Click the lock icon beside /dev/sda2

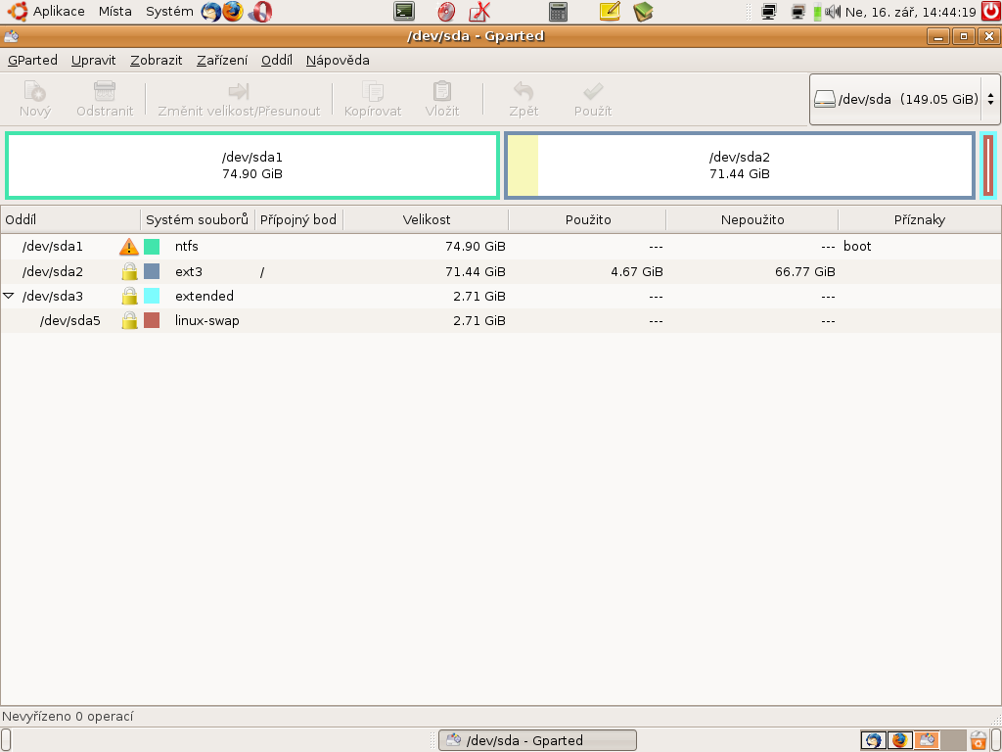tap(129, 271)
